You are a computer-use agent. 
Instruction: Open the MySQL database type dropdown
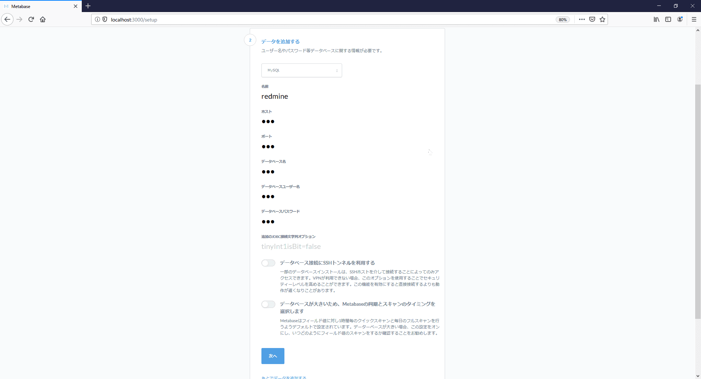click(302, 70)
